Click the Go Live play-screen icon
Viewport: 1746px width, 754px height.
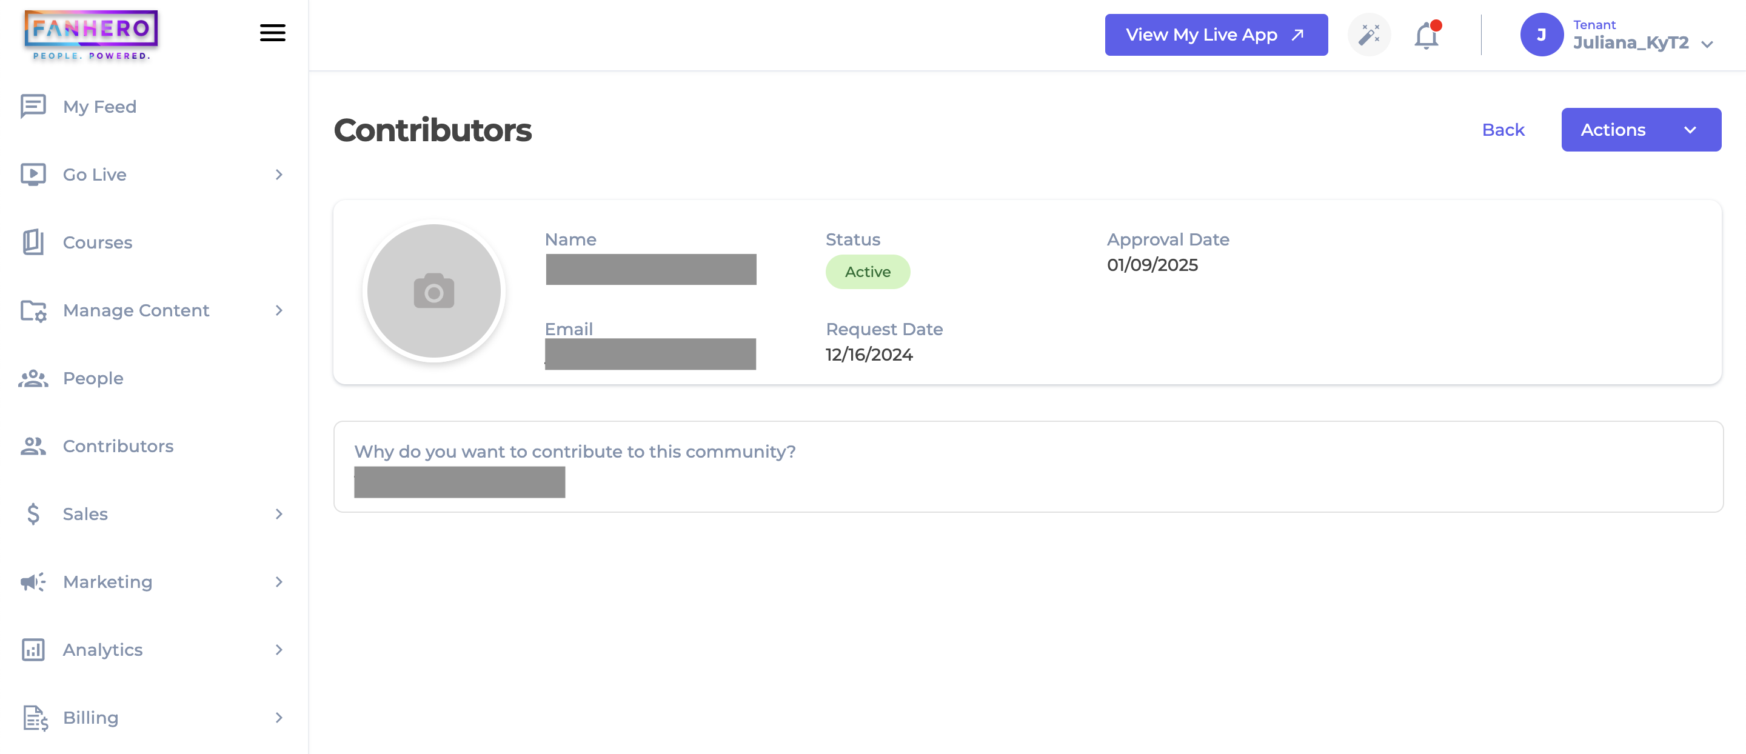click(x=33, y=174)
